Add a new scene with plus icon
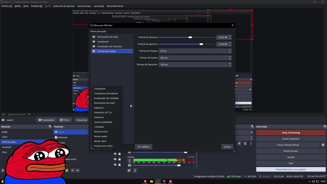 3,170
